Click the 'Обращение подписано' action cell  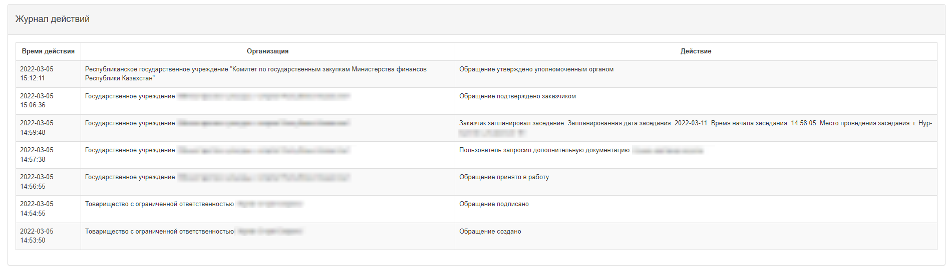[696, 209]
